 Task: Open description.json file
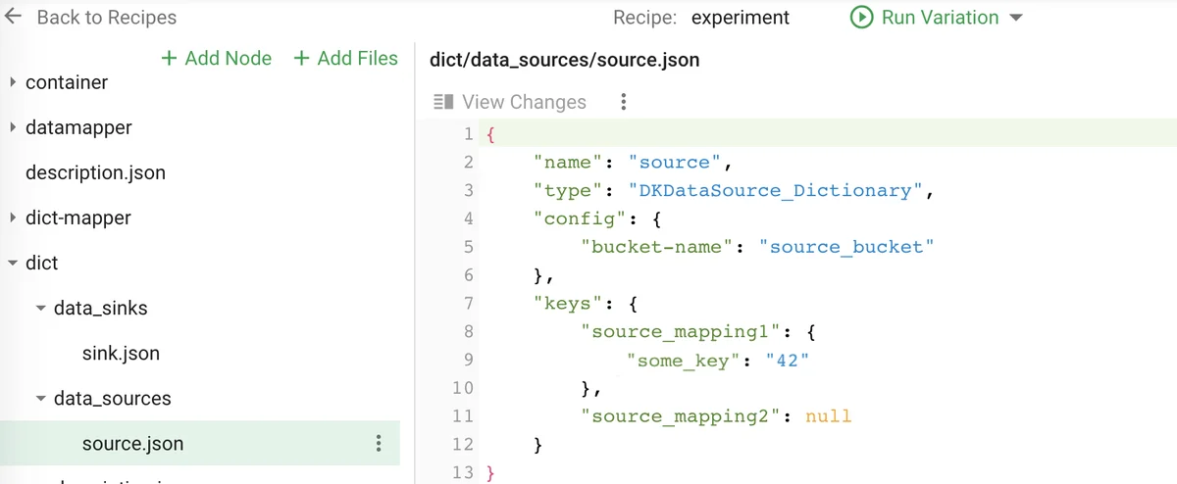click(x=95, y=172)
